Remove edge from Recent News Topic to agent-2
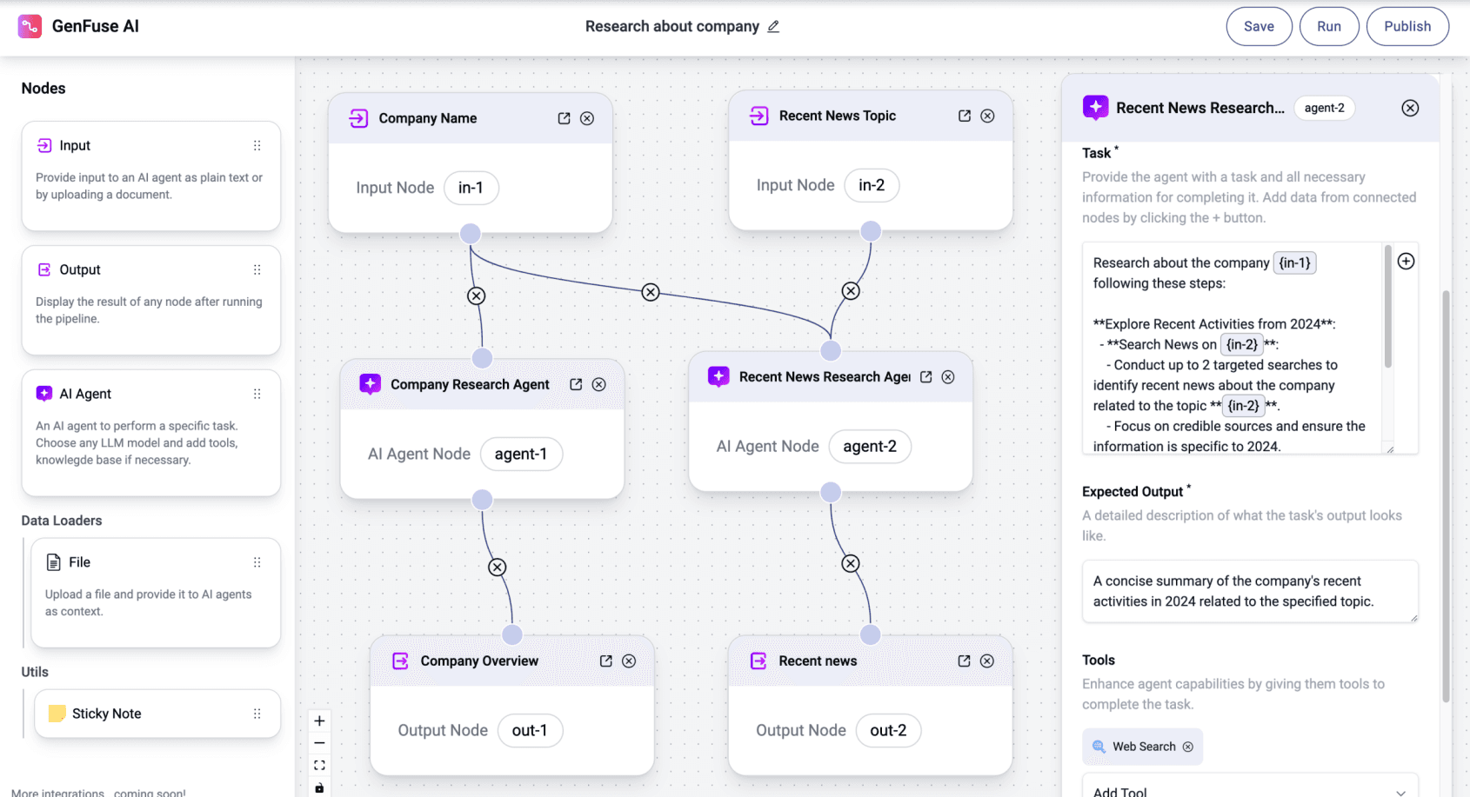Viewport: 1470px width, 797px height. pos(851,291)
